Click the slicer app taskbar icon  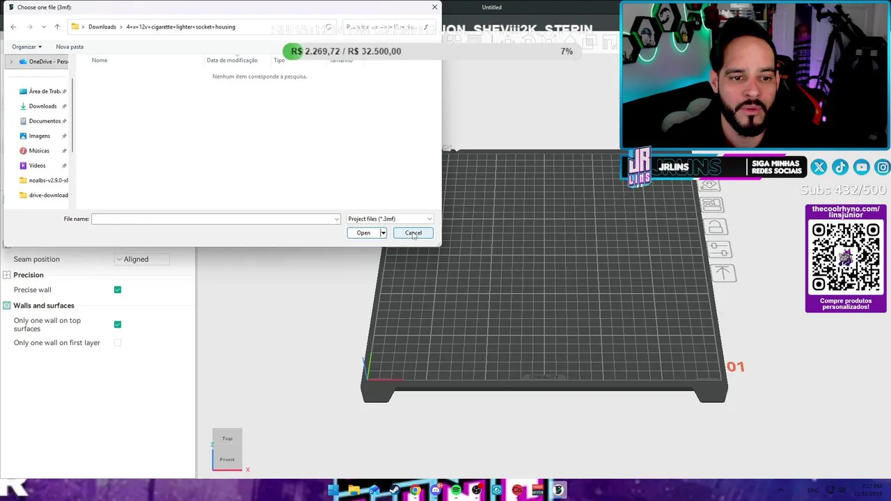coord(558,490)
